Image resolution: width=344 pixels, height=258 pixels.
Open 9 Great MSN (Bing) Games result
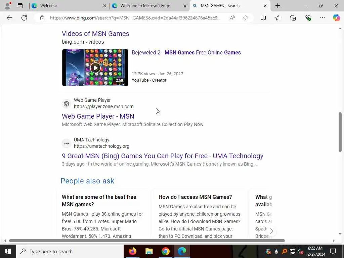(163, 156)
